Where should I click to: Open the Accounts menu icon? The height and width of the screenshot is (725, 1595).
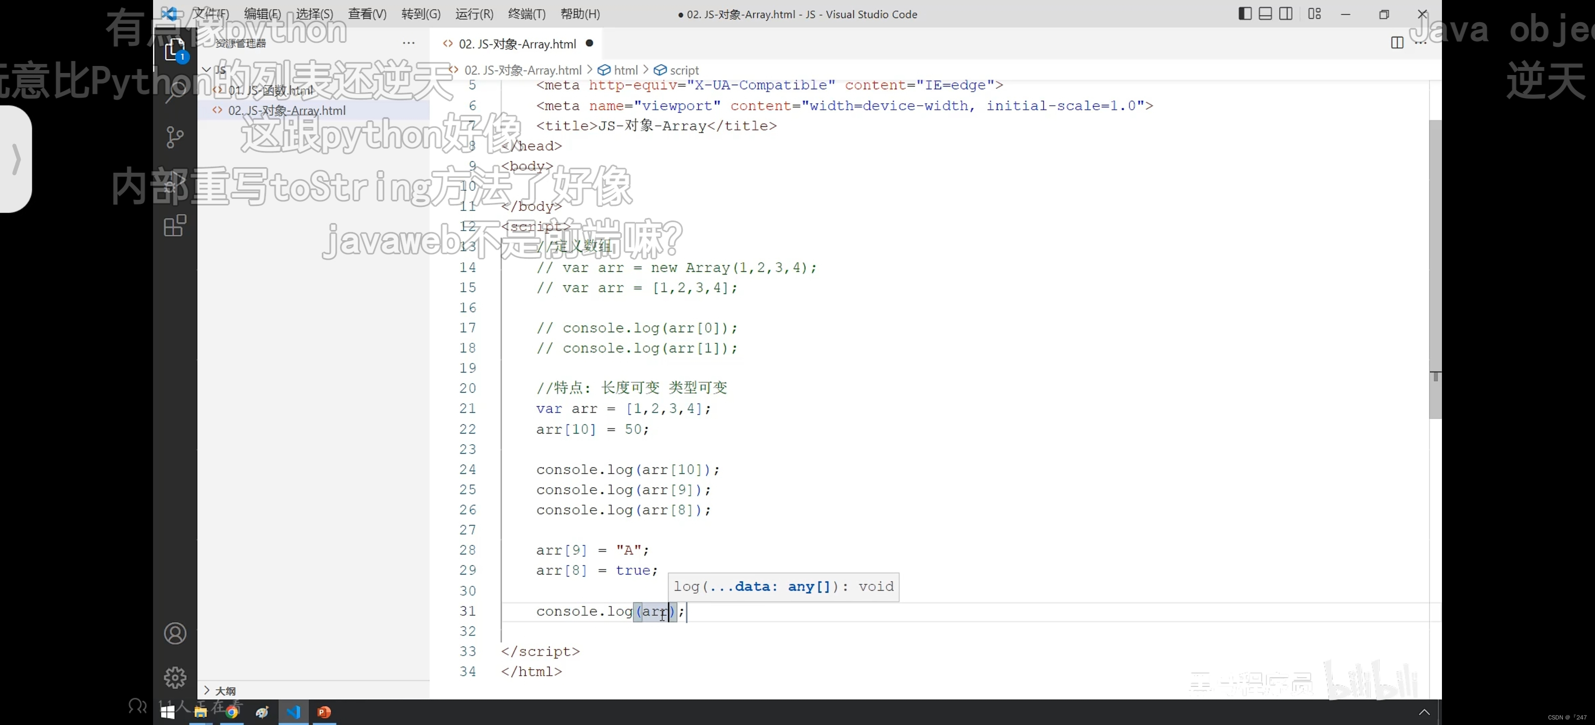(175, 633)
